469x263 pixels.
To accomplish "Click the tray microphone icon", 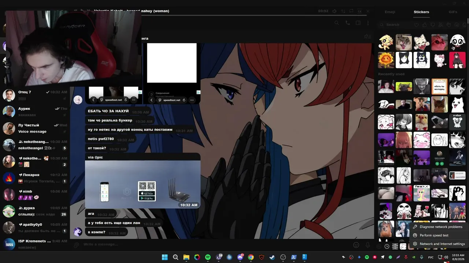I will point(421,257).
